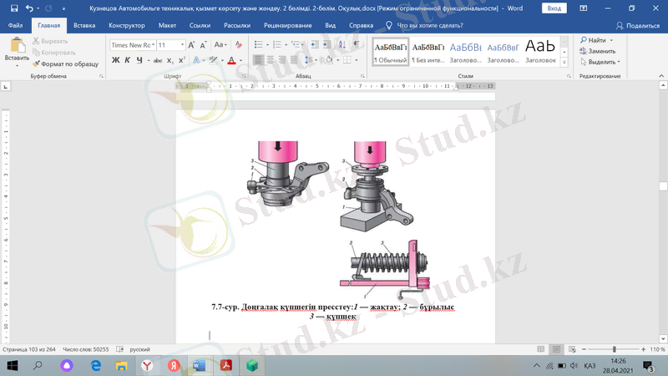Center the paragraph text
Screen dimensions: 668x376
pos(270,60)
